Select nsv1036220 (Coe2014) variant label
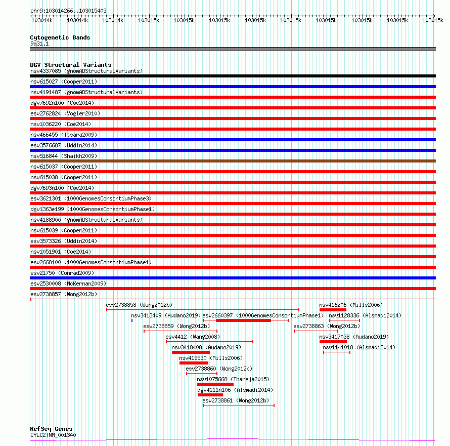The width and height of the screenshot is (450, 446). 61,124
